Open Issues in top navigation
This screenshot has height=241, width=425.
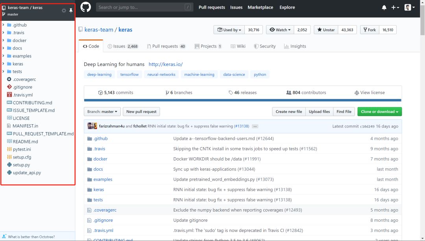236,7
